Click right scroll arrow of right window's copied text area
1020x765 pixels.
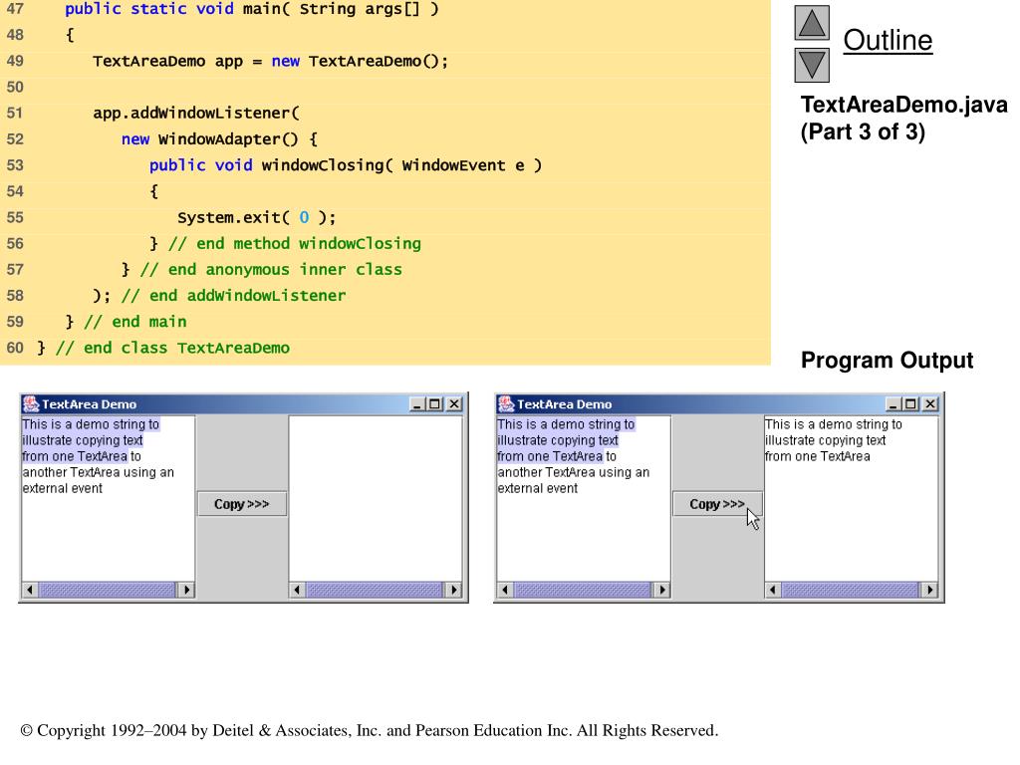[x=929, y=590]
